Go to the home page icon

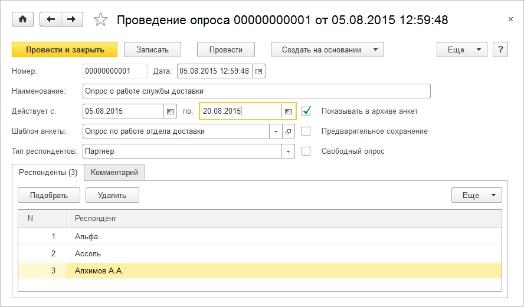tap(23, 19)
